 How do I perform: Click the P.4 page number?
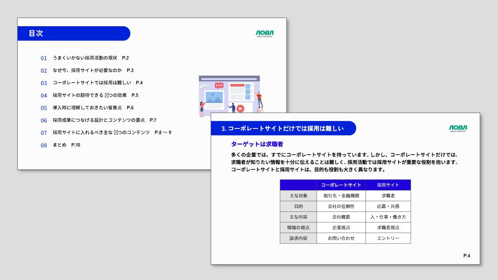point(466,256)
